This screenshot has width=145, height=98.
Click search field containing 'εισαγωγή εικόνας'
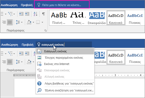64,45
